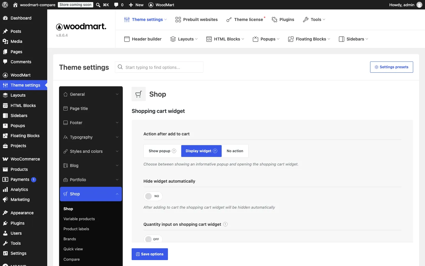Open the WoodMart icon in sidebar
This screenshot has height=266, width=425.
pyautogui.click(x=5, y=75)
